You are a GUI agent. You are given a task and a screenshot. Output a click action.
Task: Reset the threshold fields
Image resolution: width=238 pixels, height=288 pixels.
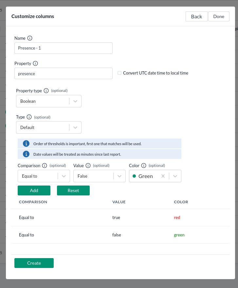pos(73,190)
